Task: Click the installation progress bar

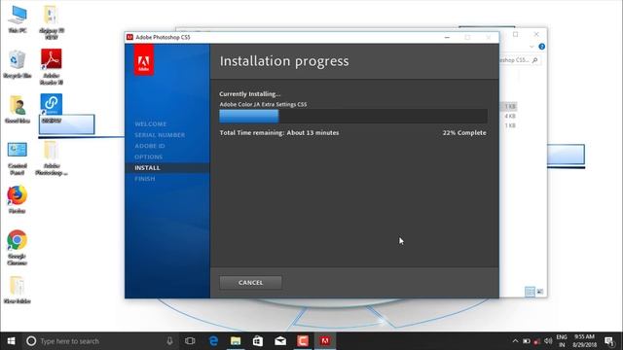Action: tap(353, 117)
